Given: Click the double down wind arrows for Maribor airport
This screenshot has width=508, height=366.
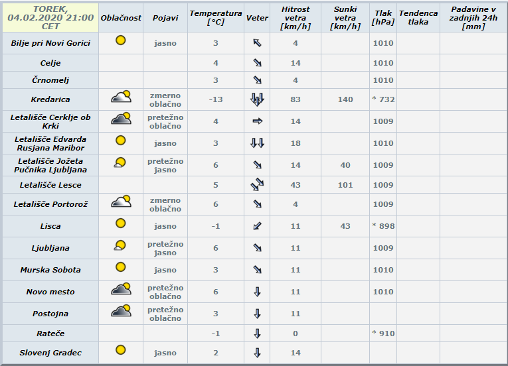Looking at the screenshot, I should pyautogui.click(x=257, y=143).
